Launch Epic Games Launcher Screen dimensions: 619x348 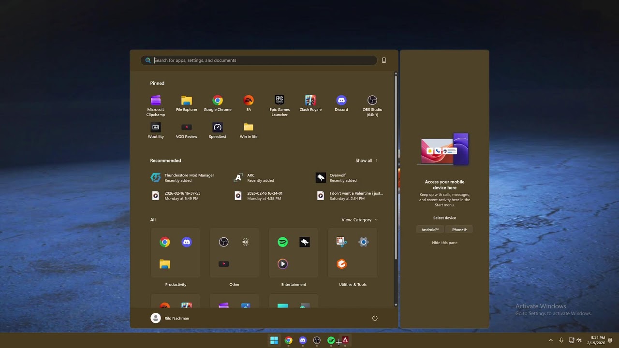280,106
